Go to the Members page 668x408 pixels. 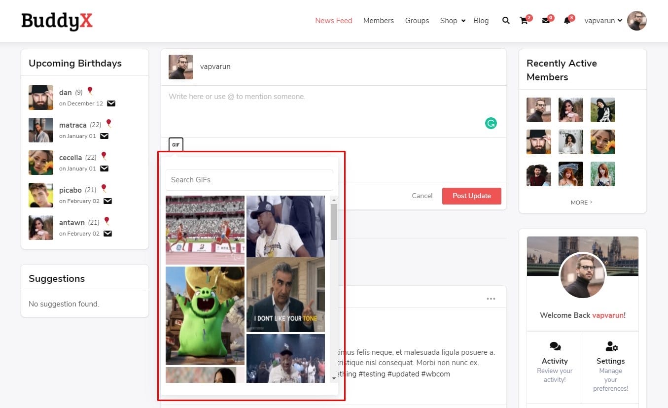pos(378,21)
